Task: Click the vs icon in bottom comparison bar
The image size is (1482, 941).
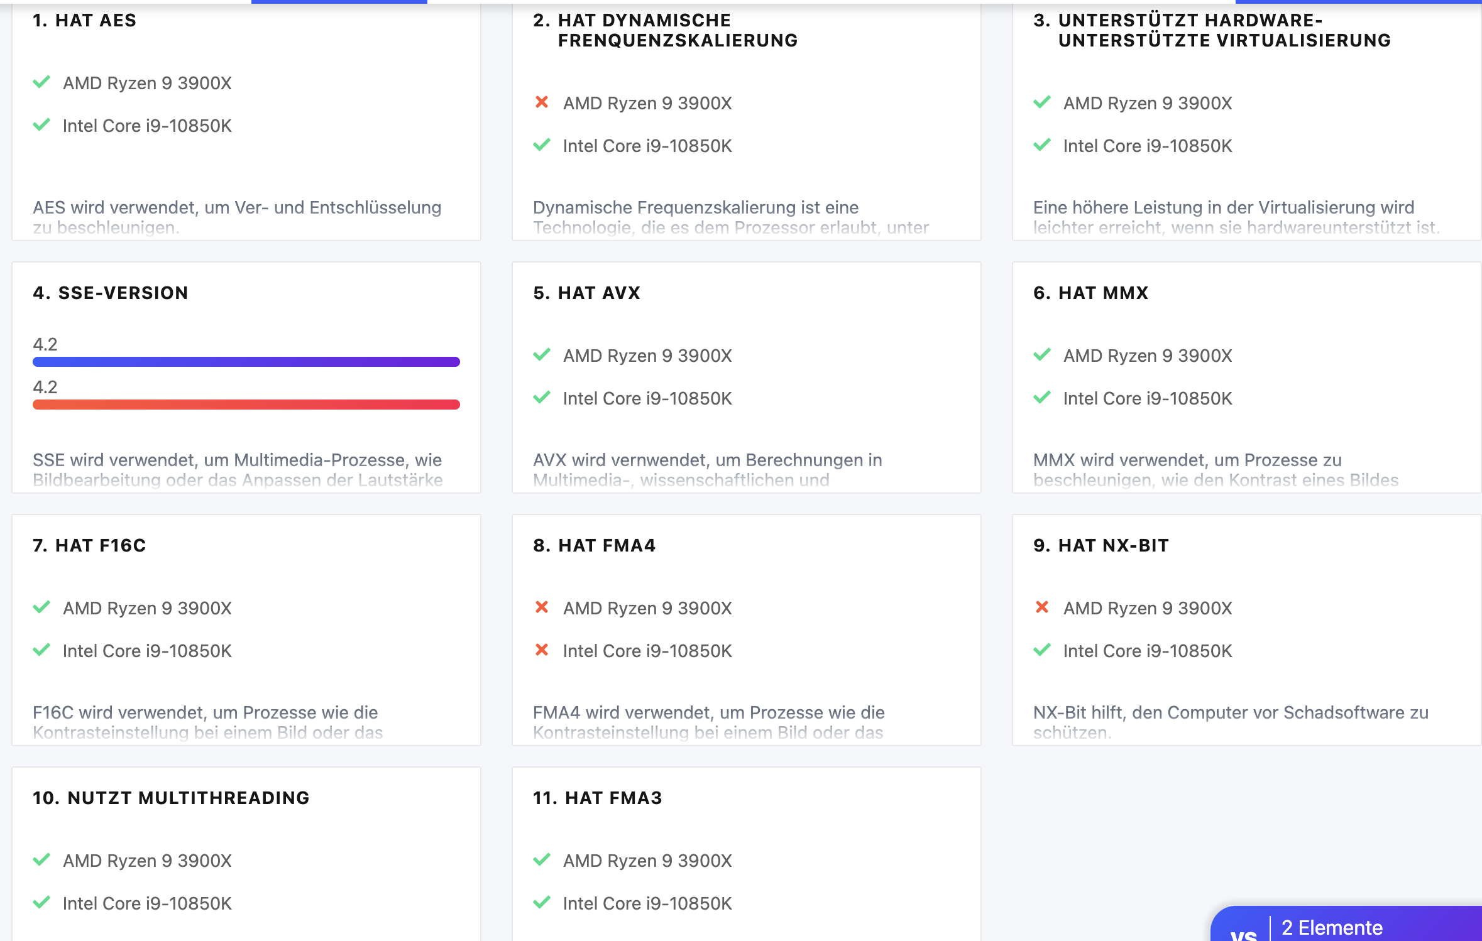Action: click(x=1243, y=931)
